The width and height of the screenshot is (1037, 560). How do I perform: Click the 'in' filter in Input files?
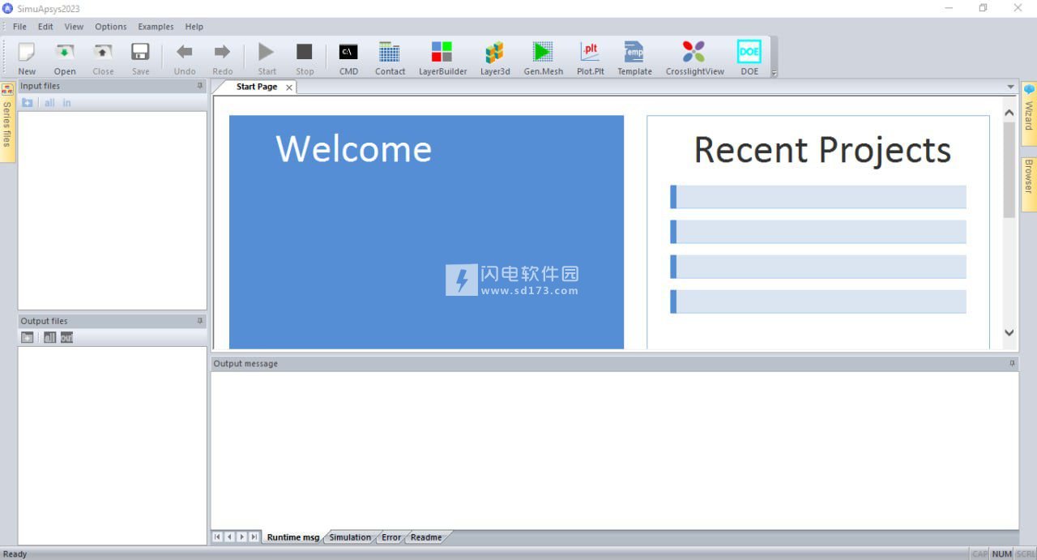click(66, 103)
